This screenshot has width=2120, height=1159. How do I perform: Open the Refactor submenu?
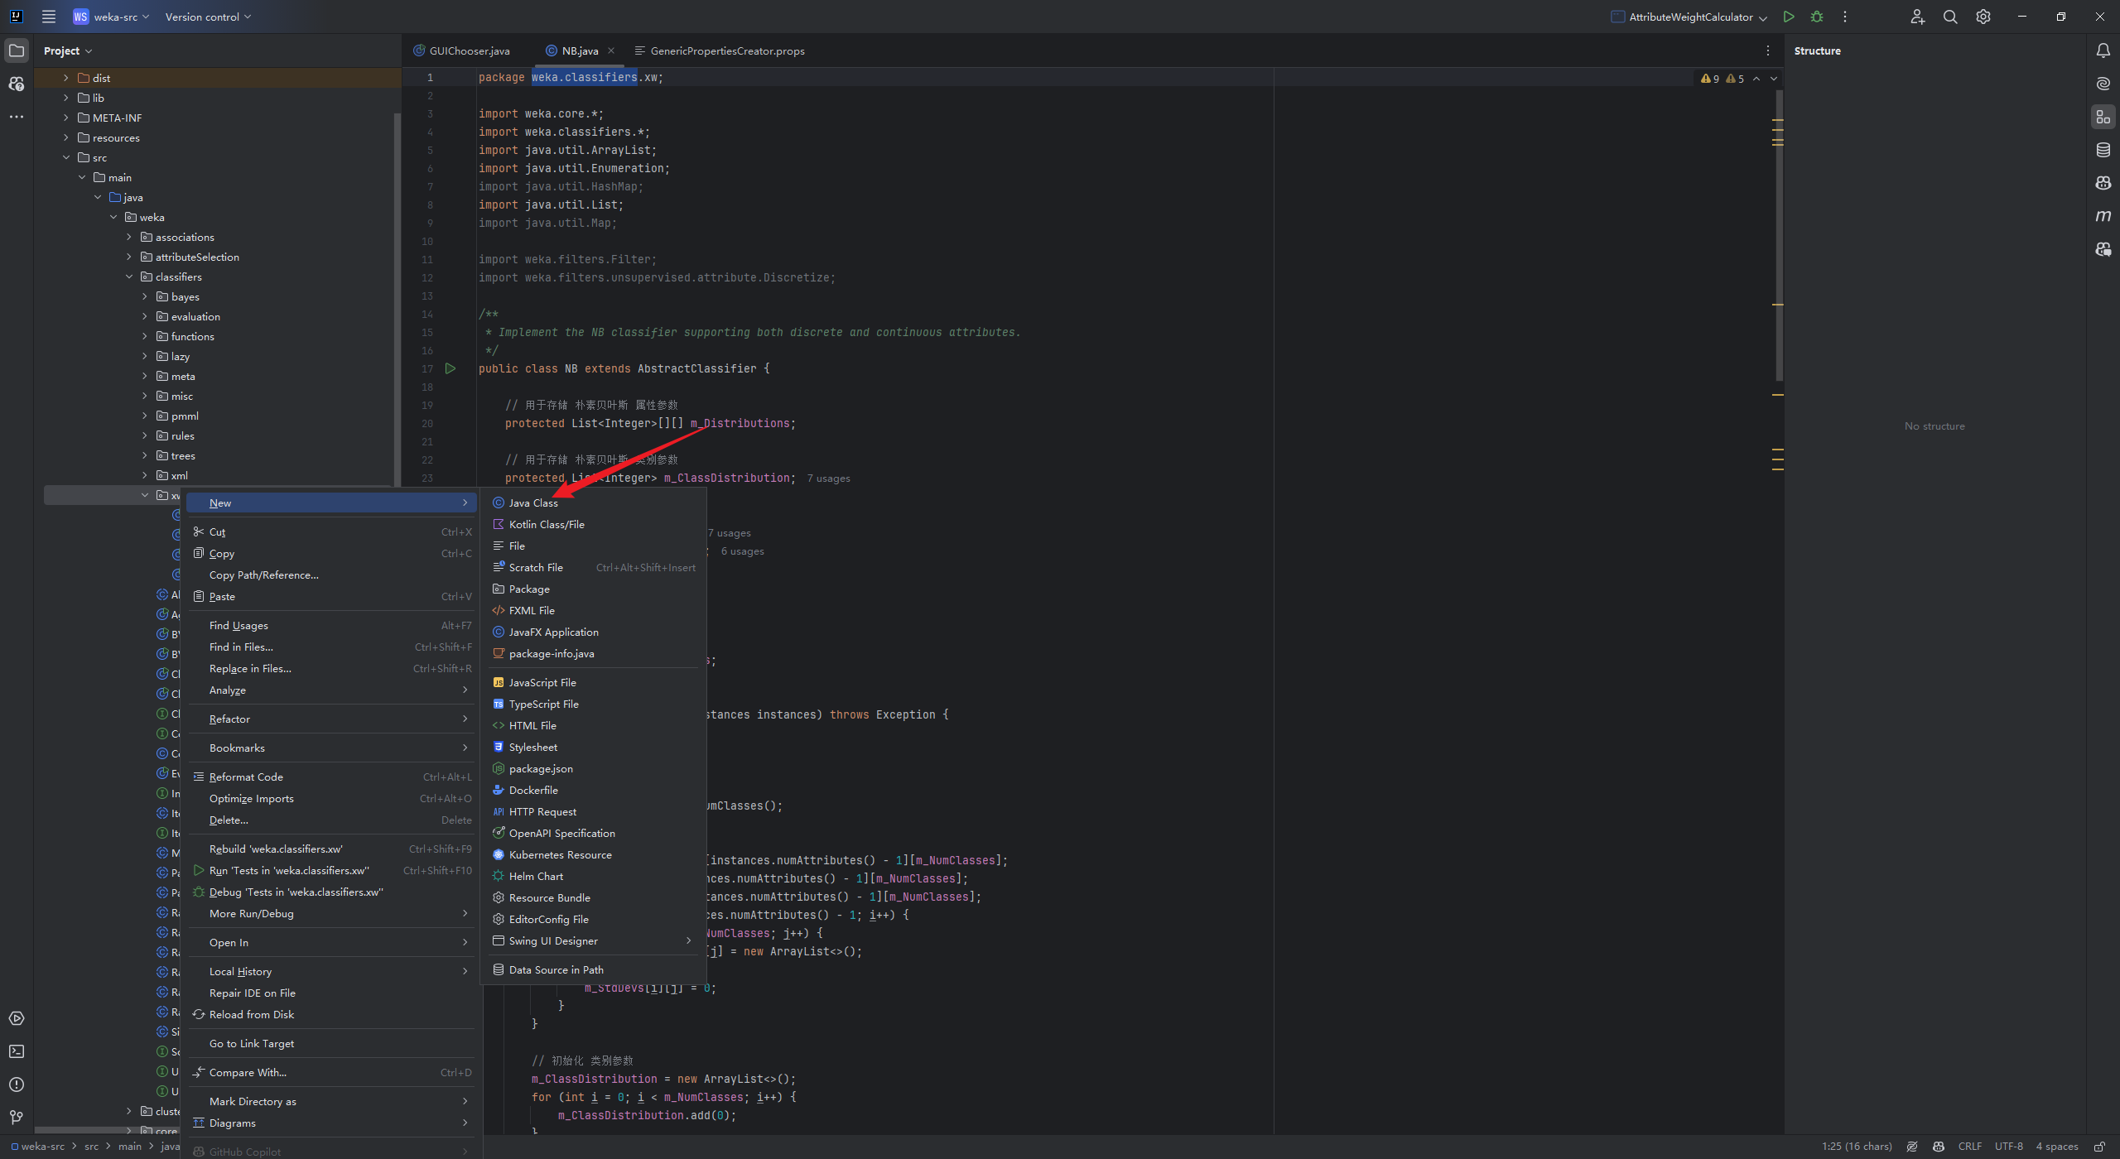click(332, 719)
